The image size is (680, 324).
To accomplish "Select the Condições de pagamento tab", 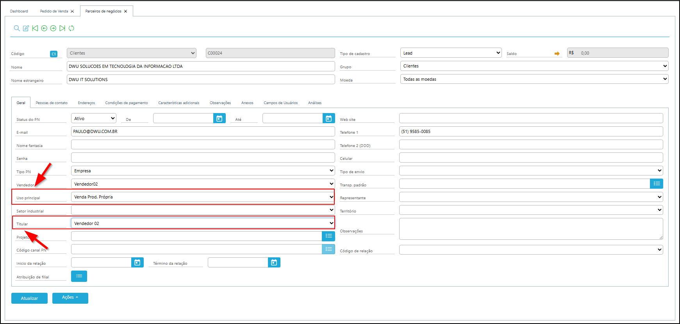I will [127, 103].
